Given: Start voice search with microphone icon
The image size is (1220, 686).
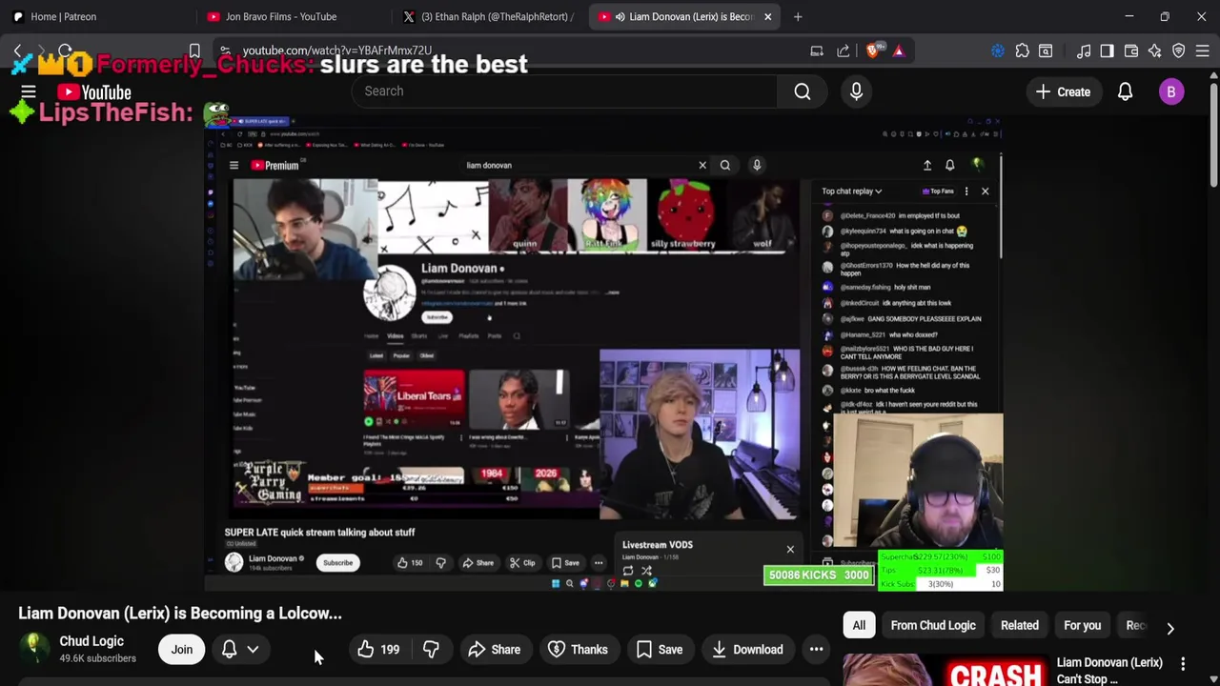Looking at the screenshot, I should point(856,91).
